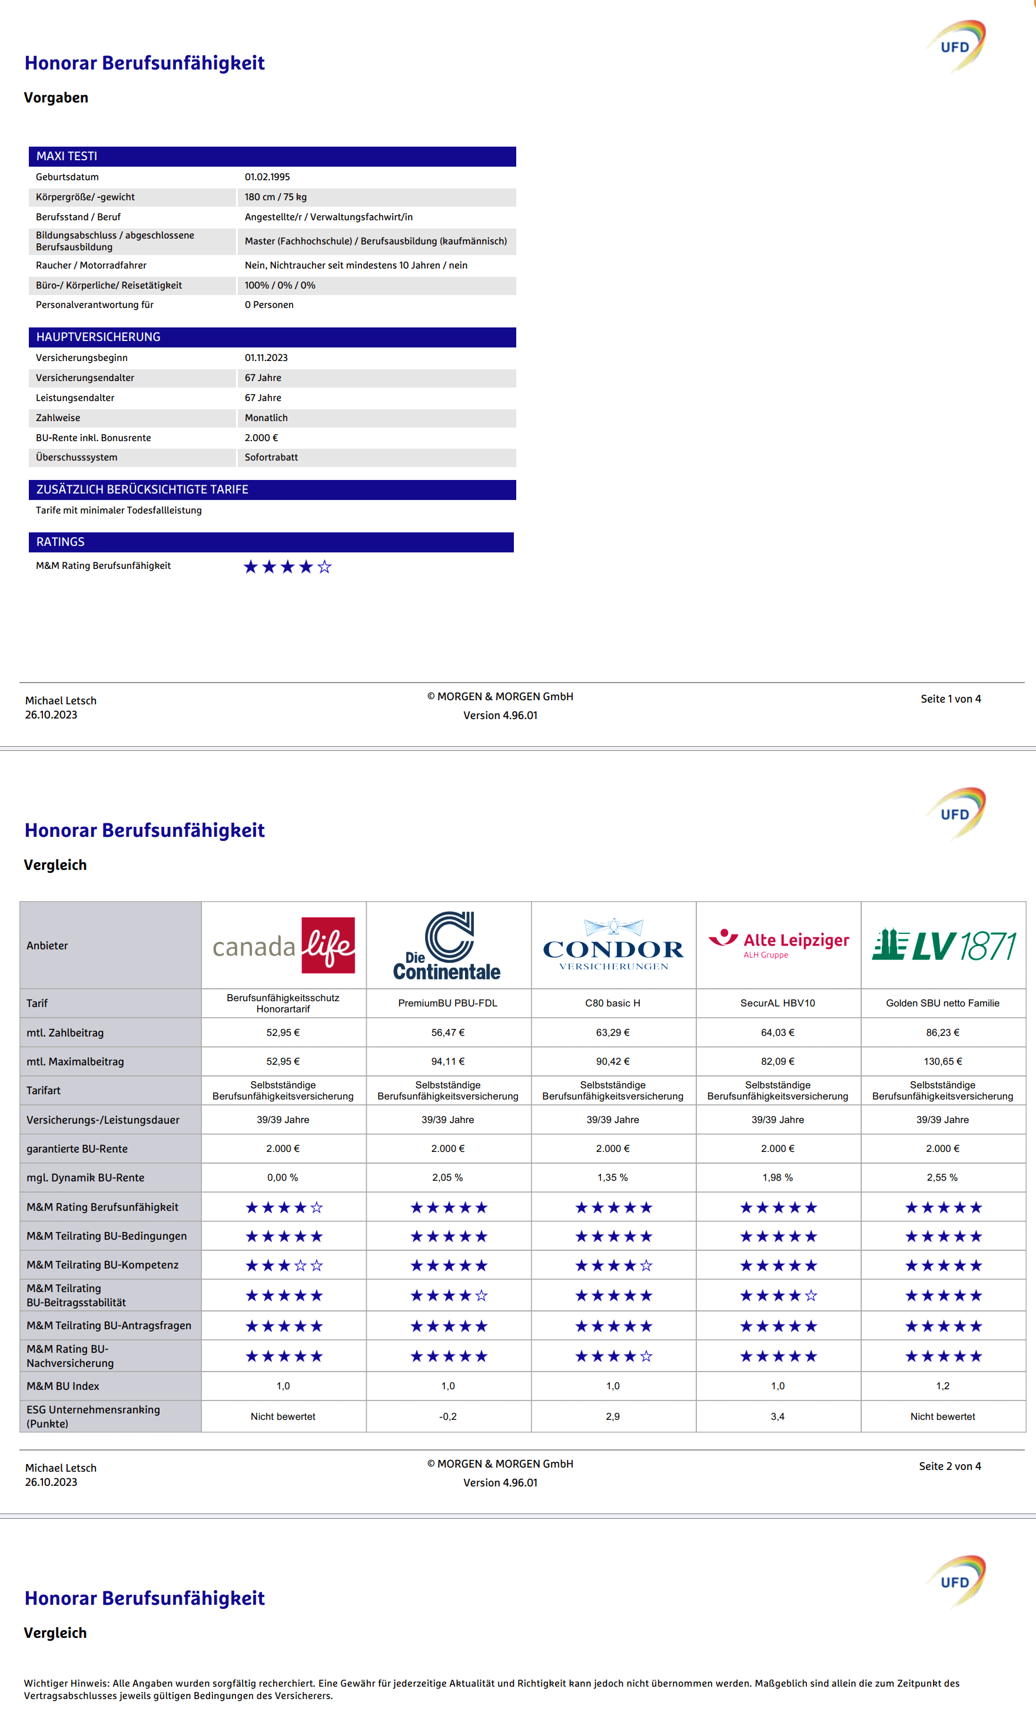Click Continentale's BU-Bedingungen star rating
The height and width of the screenshot is (1722, 1036).
pyautogui.click(x=449, y=1237)
